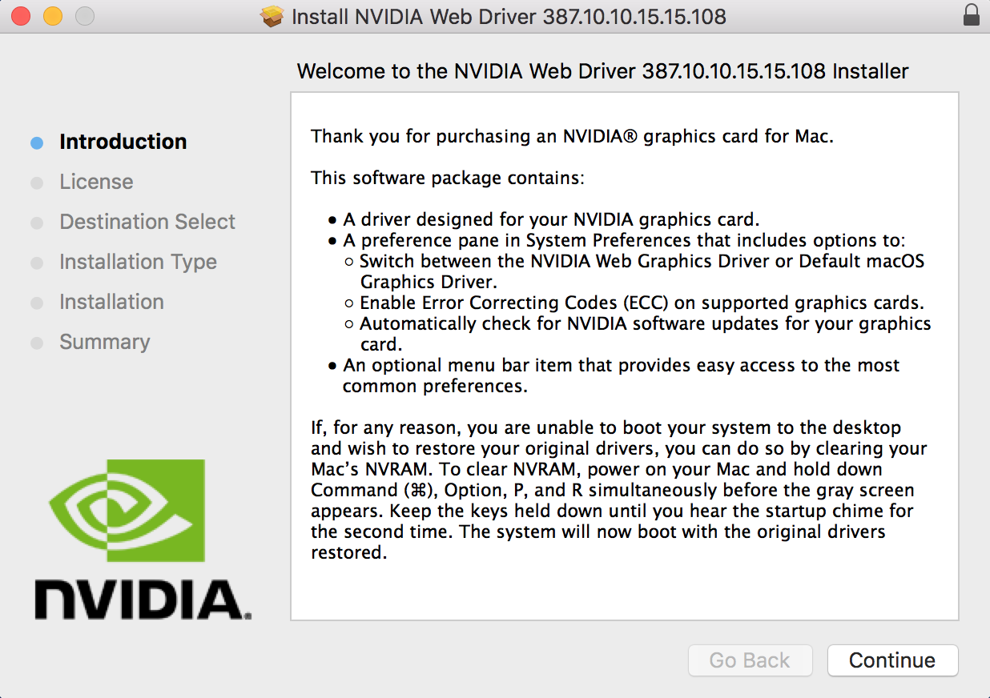Click the NVIDIA wordmark text logo

(143, 600)
